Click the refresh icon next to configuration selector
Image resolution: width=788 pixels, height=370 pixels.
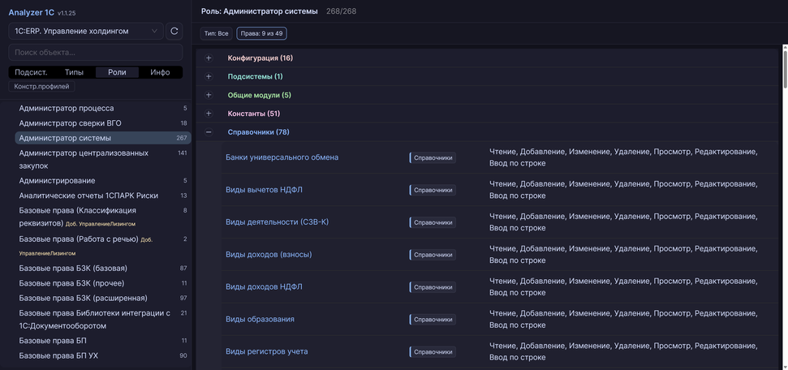click(174, 31)
